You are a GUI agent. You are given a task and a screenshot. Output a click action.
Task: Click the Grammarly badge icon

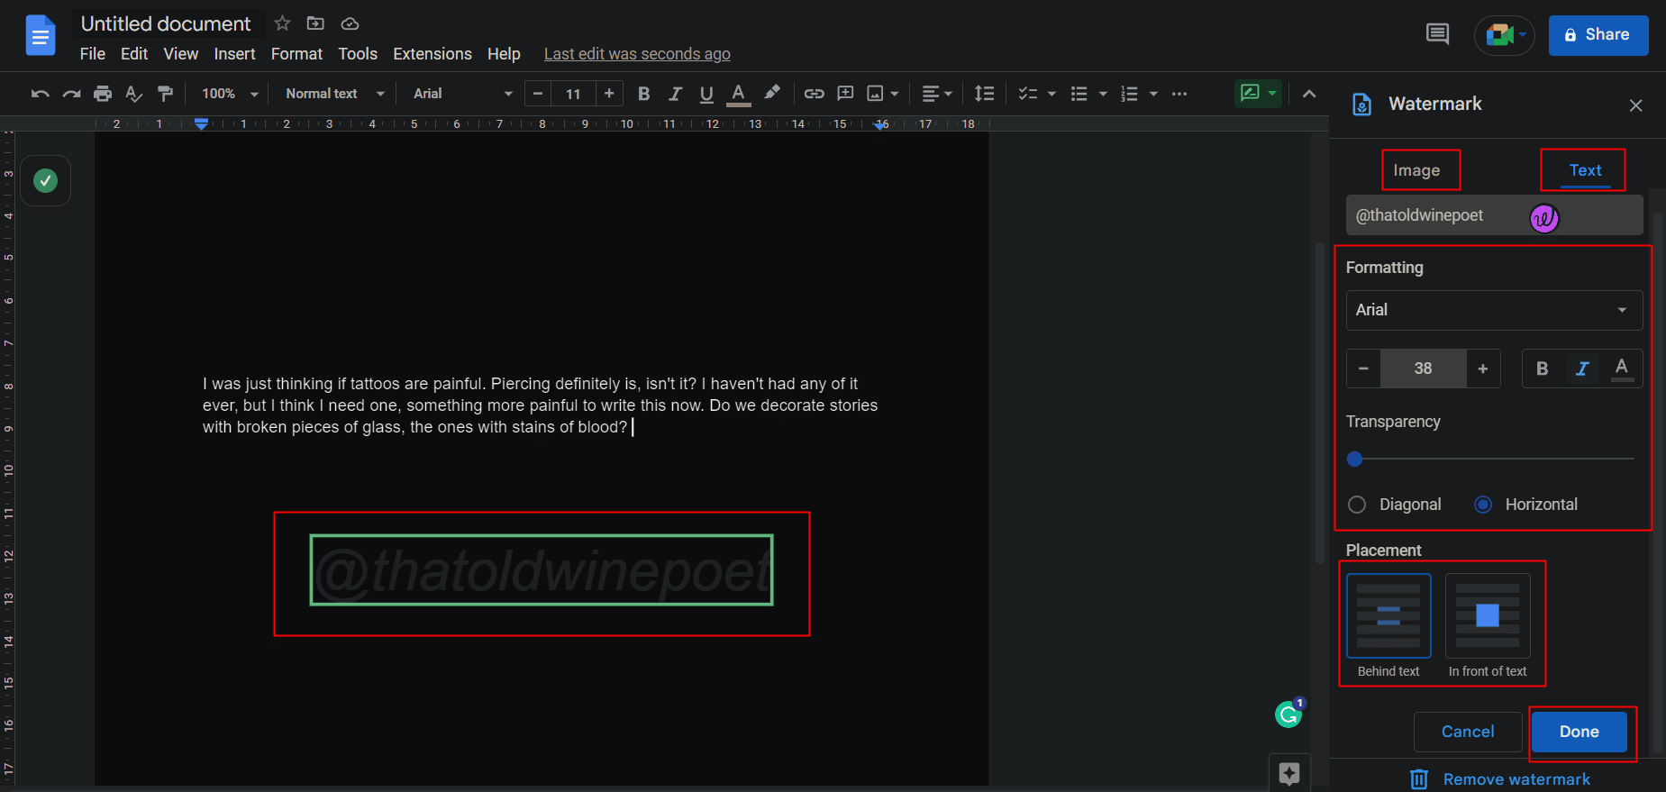point(1289,714)
